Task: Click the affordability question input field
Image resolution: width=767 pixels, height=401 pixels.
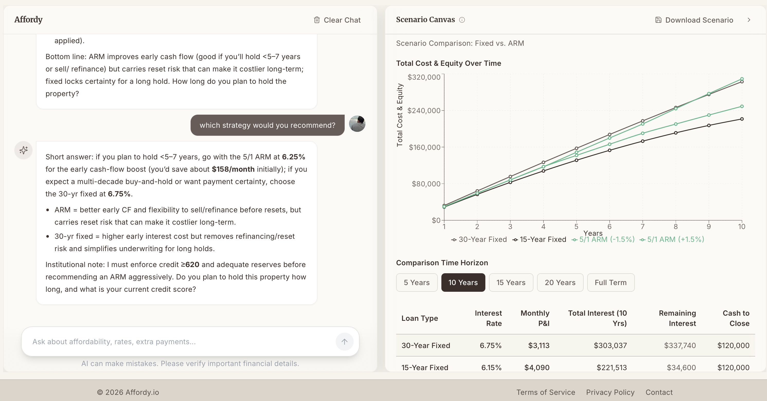Action: coord(179,342)
